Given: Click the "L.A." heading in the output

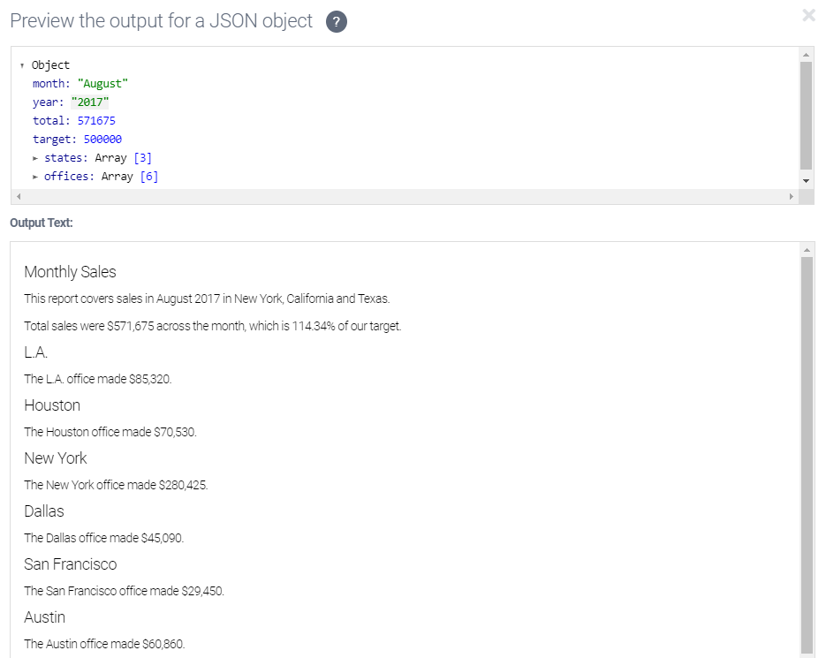Looking at the screenshot, I should (x=36, y=352).
